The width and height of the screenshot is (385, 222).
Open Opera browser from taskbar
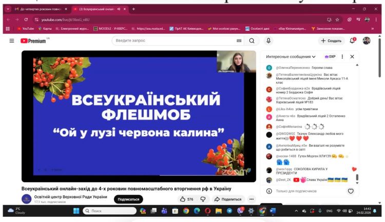coord(208,211)
